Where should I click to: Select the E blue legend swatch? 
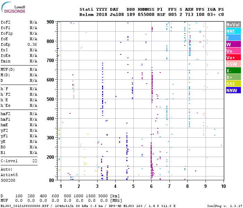pyautogui.click(x=233, y=38)
